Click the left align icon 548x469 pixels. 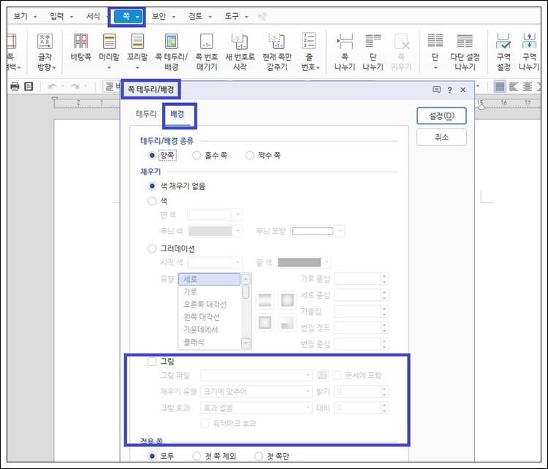[514, 86]
